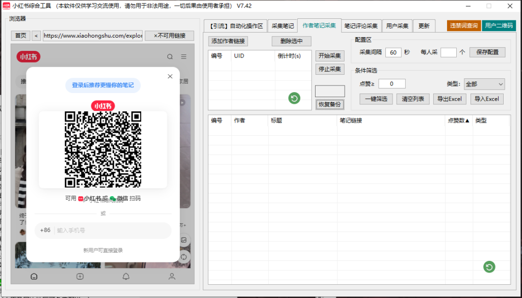Open the hamburger menu icon beside the search icon
This screenshot has width=522, height=298.
point(184,57)
